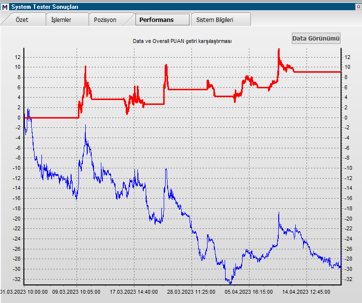Click the Performans tab
Screen dimensions: 362x303
[x=163, y=20]
